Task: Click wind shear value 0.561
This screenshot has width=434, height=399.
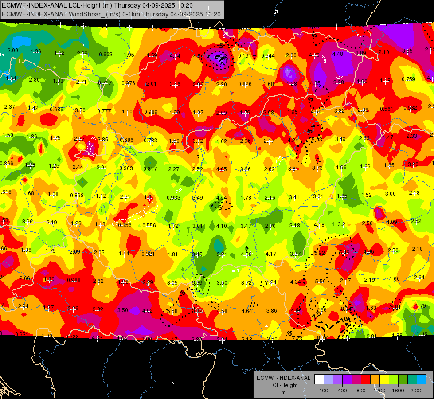Action: (x=387, y=109)
